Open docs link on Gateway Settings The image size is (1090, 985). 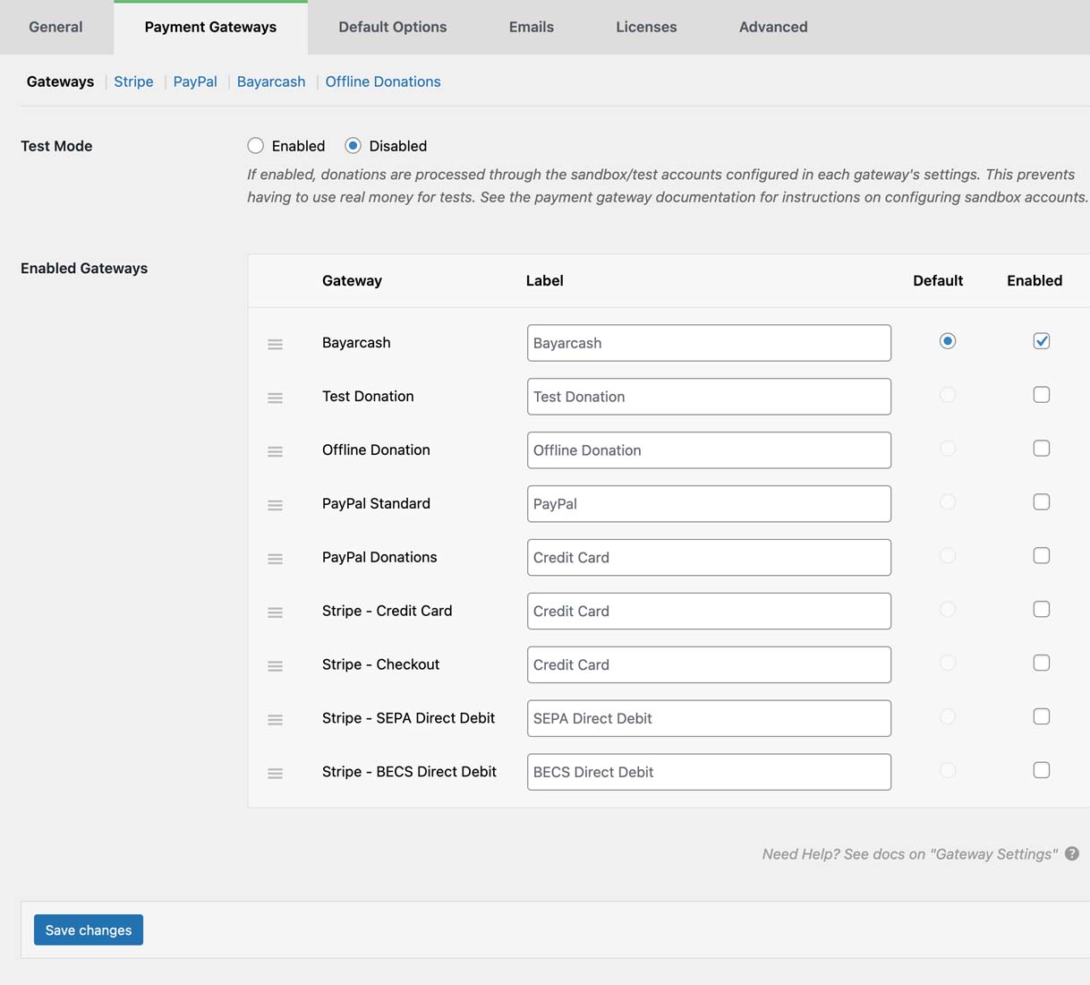pyautogui.click(x=910, y=854)
